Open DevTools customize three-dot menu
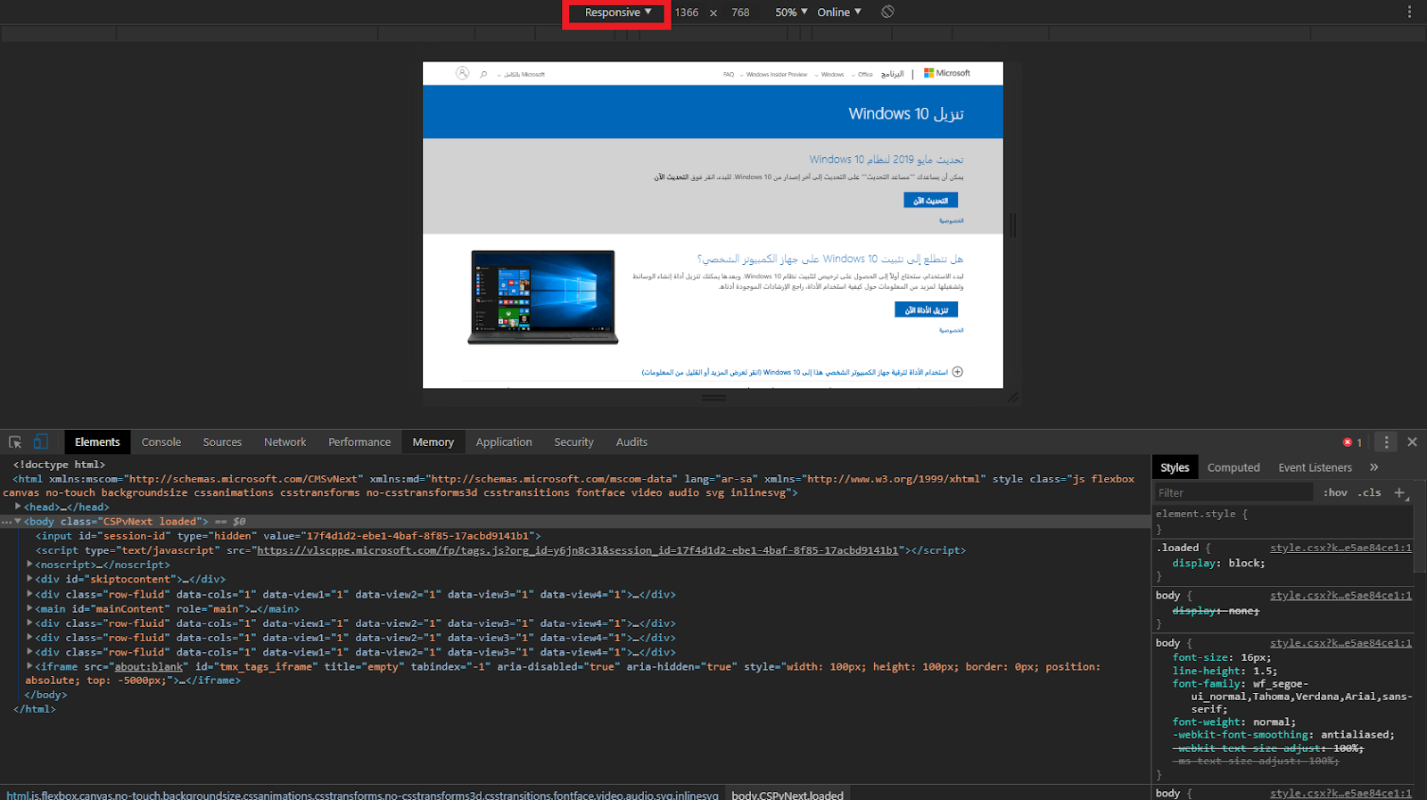The image size is (1427, 800). click(x=1386, y=441)
